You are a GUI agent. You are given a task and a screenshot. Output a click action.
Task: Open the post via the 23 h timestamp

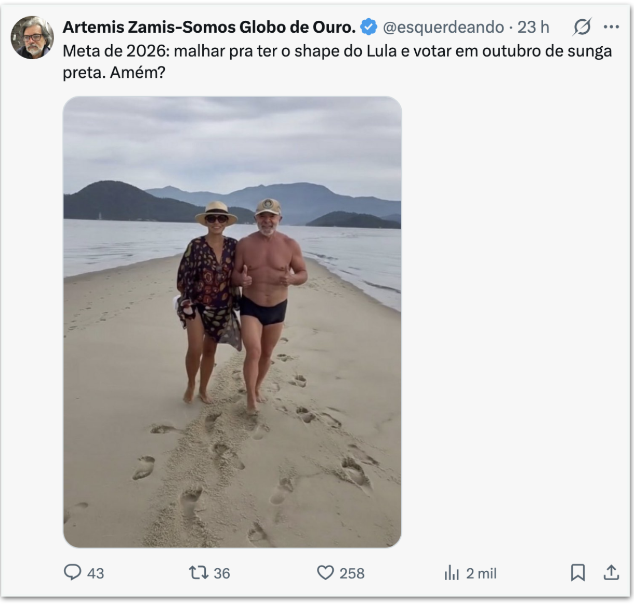click(x=533, y=27)
